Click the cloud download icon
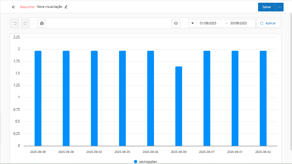The width and height of the screenshot is (292, 164). coord(176,23)
